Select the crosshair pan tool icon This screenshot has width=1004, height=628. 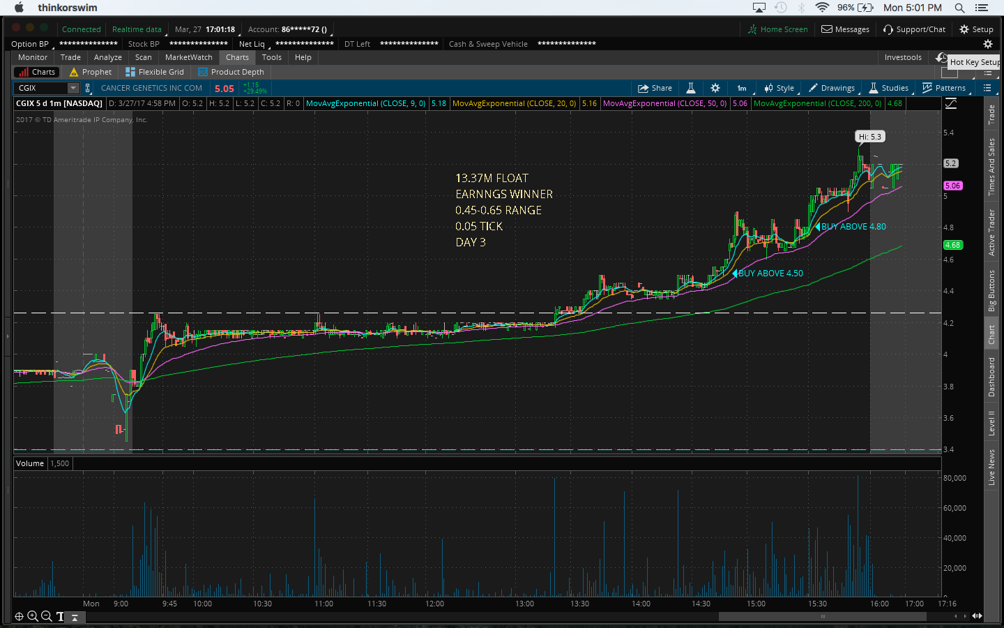pos(19,616)
